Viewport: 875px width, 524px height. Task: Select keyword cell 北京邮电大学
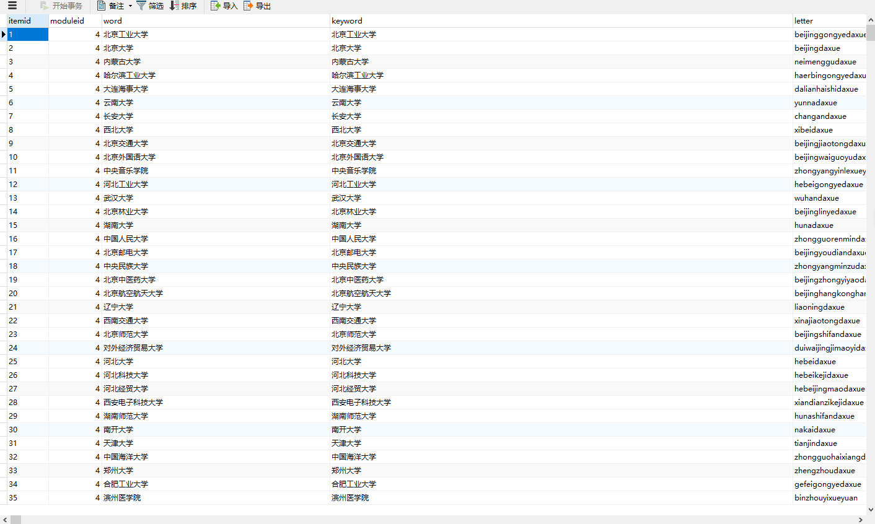(x=561, y=252)
